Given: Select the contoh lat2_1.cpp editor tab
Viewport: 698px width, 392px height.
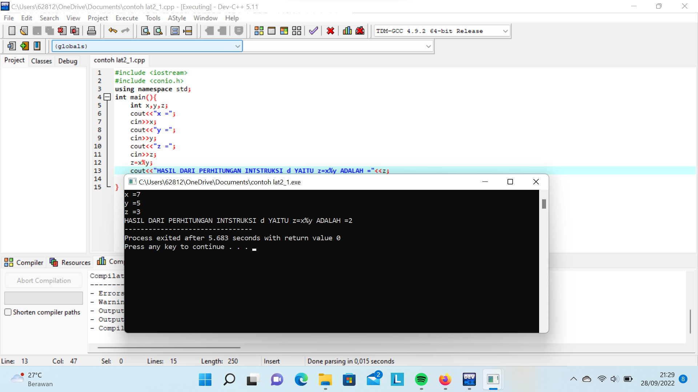Looking at the screenshot, I should (120, 60).
